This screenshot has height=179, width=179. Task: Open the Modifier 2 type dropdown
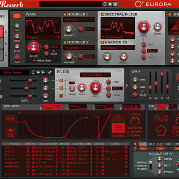[x=79, y=48]
